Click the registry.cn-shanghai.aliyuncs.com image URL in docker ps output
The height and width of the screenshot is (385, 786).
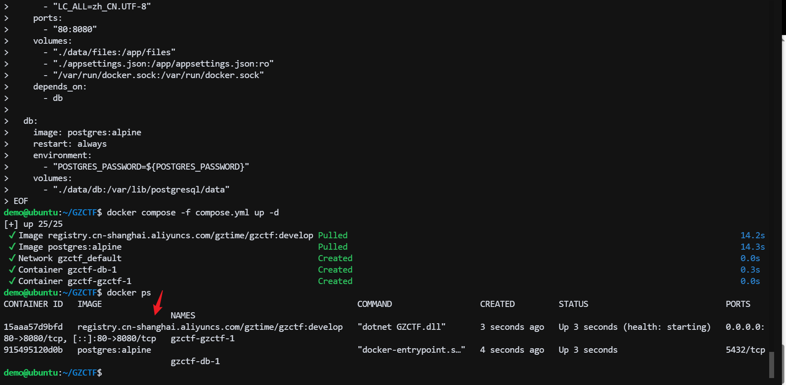[x=210, y=327]
